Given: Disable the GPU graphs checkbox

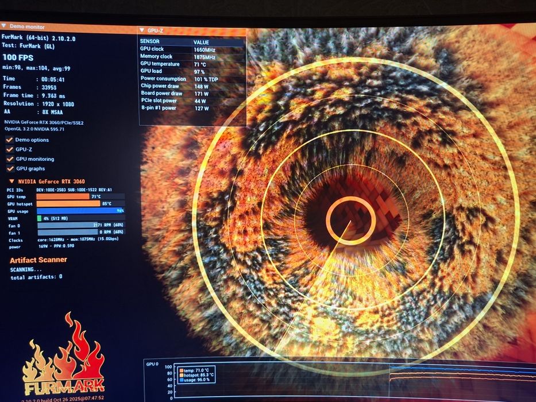Looking at the screenshot, I should pos(10,168).
